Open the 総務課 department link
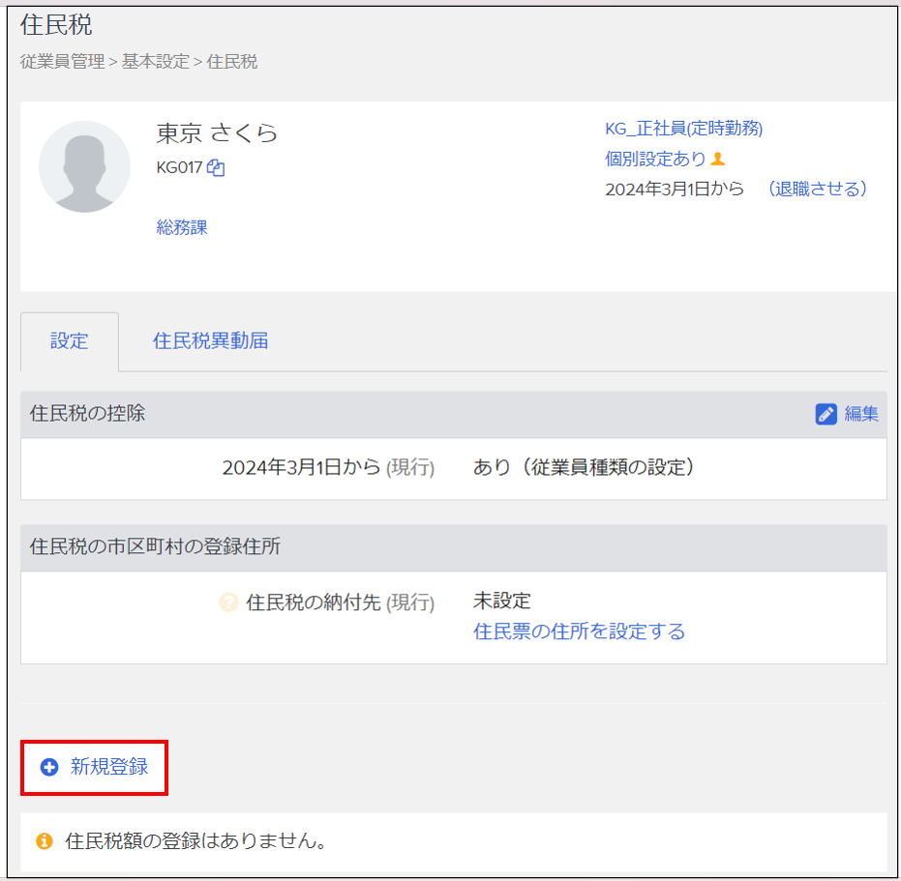Image resolution: width=901 pixels, height=881 pixels. pos(182,227)
